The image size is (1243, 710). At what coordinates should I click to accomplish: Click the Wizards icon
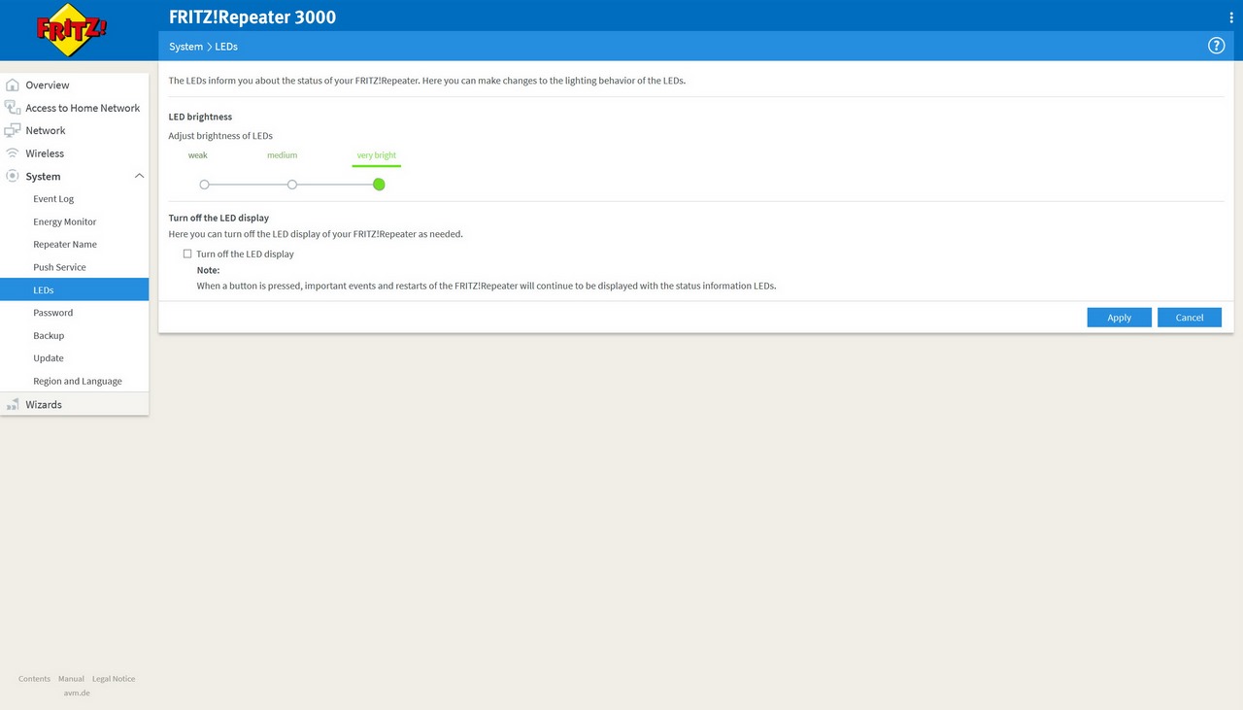[13, 404]
